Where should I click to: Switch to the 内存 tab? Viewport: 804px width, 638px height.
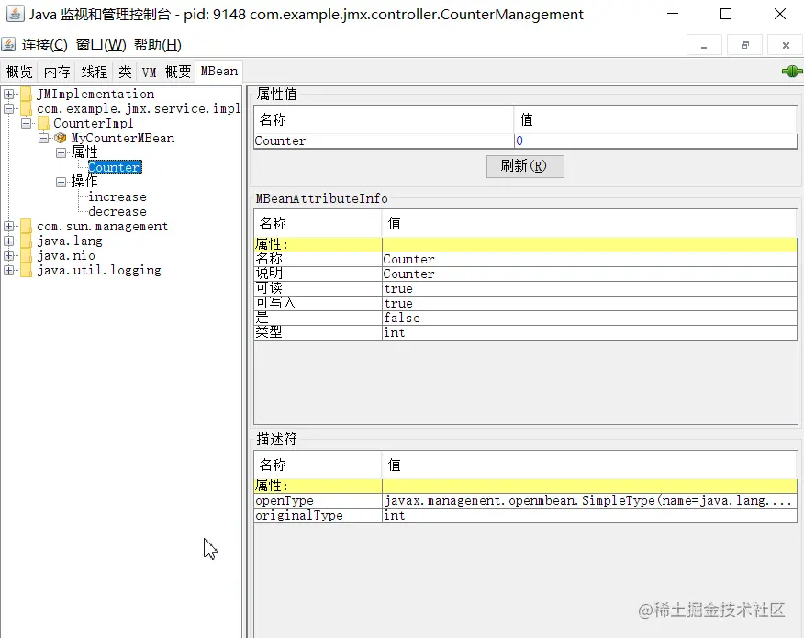click(57, 72)
